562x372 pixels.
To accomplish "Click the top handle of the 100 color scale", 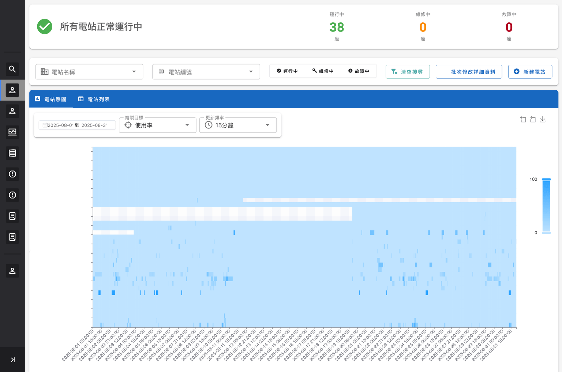I will click(x=546, y=179).
